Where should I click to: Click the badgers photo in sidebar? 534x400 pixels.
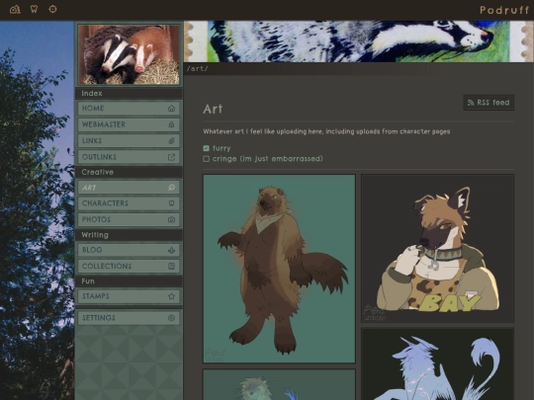click(129, 54)
